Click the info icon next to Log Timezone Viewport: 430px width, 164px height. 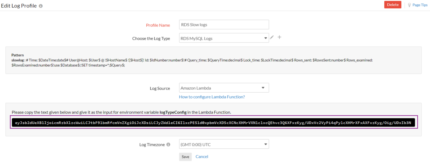point(168,145)
